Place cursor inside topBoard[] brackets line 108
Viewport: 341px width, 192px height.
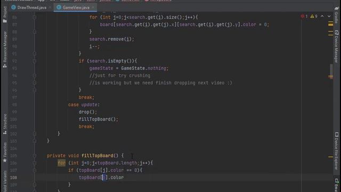(104, 178)
